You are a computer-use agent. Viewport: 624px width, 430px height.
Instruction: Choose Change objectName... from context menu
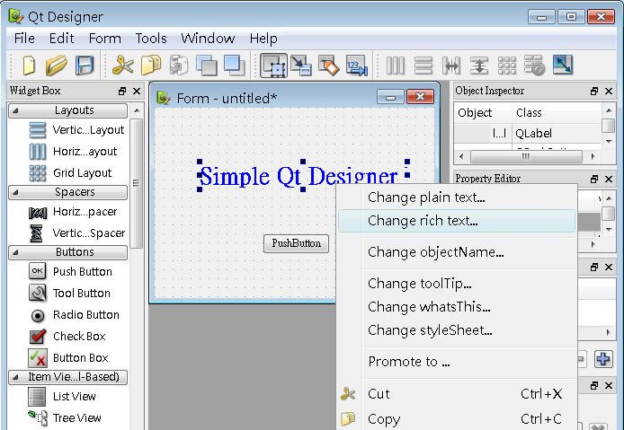457,252
